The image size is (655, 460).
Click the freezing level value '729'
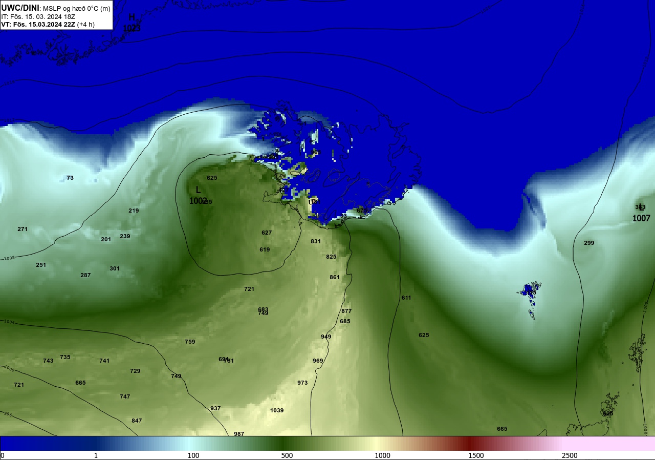coord(135,371)
